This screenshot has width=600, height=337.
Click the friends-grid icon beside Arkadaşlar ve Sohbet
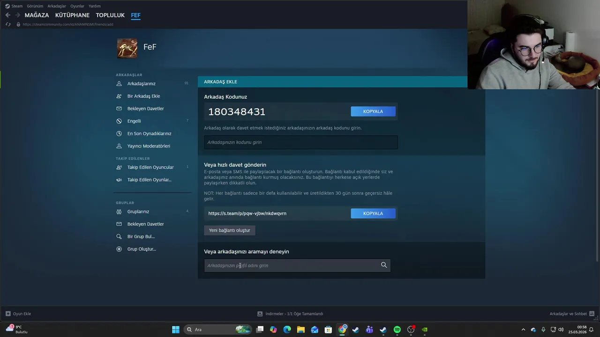pos(592,314)
